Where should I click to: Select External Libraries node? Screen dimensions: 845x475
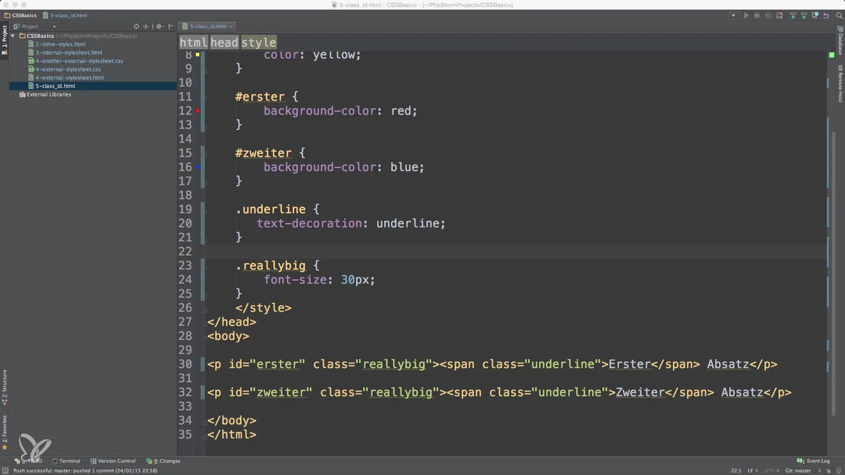(48, 94)
